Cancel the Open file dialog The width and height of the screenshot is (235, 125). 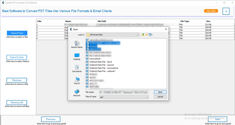pos(160,97)
